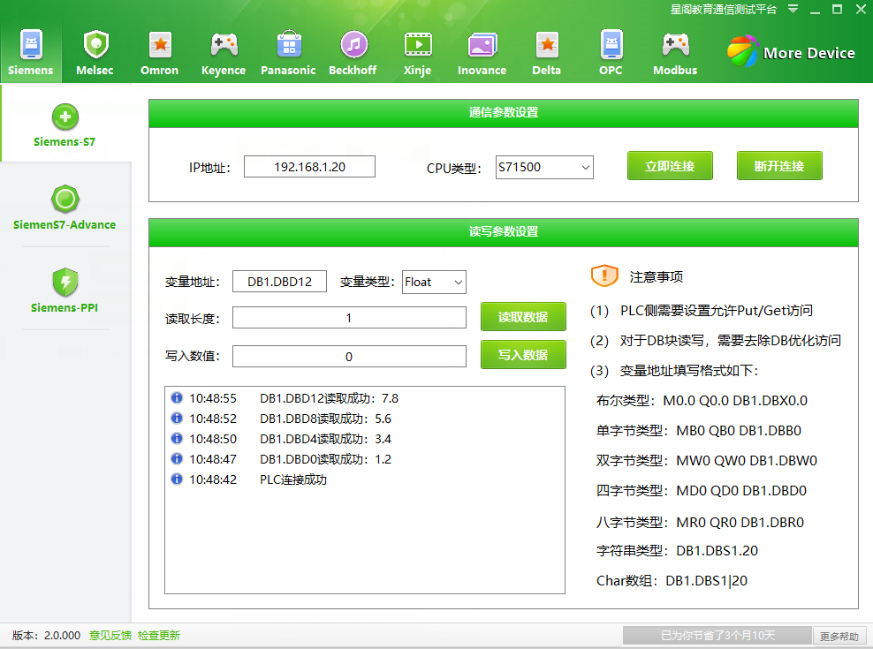Click the title 星阁教育通信测试平台

coord(724,10)
